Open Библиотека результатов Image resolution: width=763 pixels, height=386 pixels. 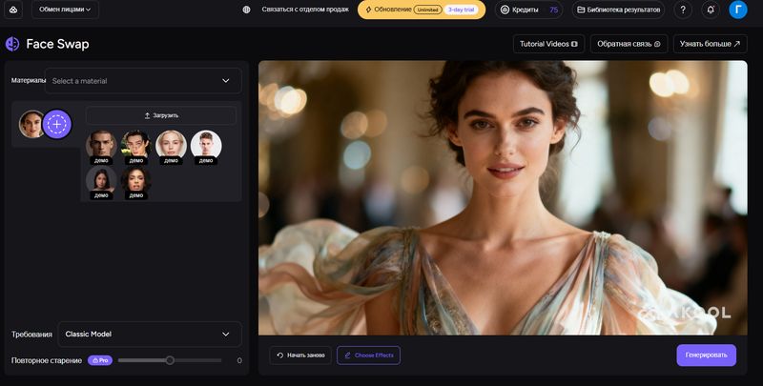(618, 10)
